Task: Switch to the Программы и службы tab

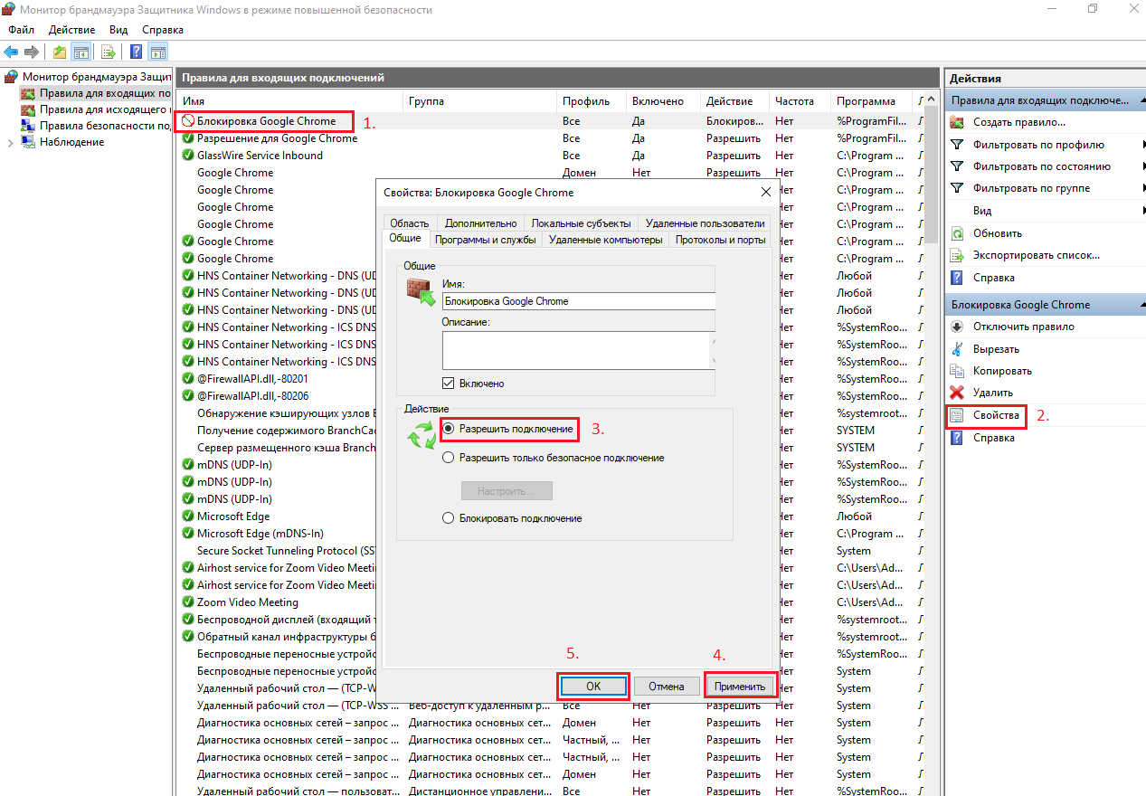Action: point(486,240)
